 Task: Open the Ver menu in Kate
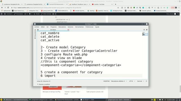click(x=48, y=27)
